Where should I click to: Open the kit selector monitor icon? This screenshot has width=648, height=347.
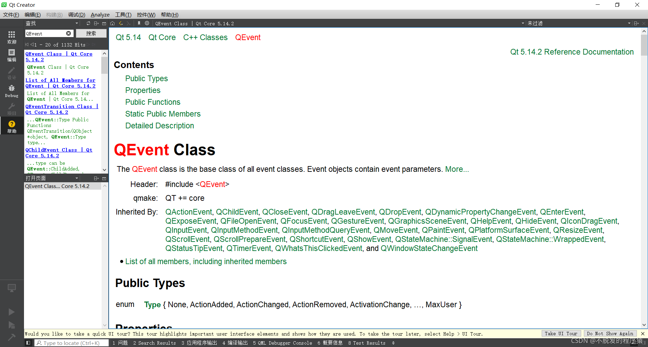[x=12, y=288]
